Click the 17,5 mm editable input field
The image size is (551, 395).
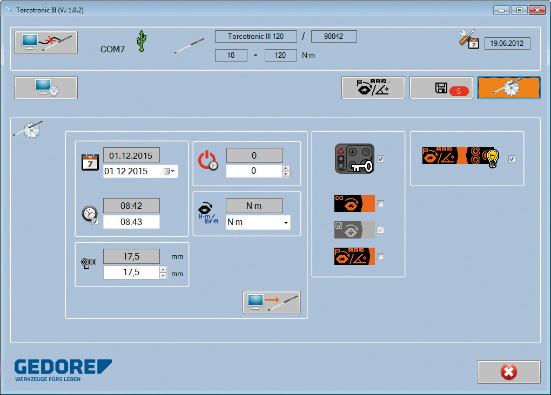[x=131, y=273]
